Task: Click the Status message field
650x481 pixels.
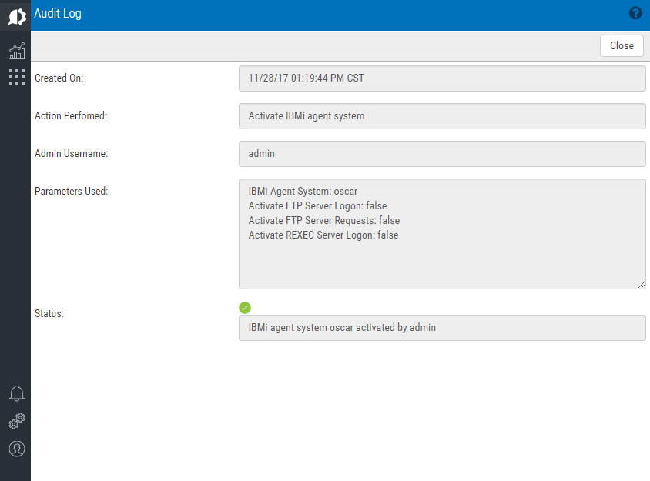Action: (442, 328)
